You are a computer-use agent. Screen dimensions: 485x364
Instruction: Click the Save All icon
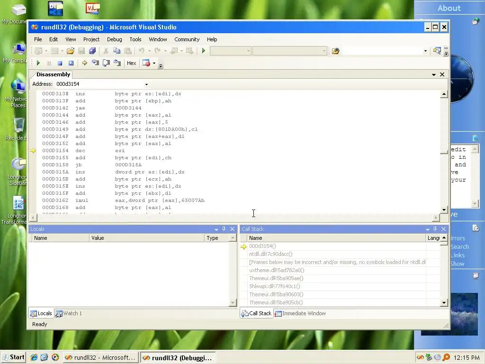pos(92,51)
